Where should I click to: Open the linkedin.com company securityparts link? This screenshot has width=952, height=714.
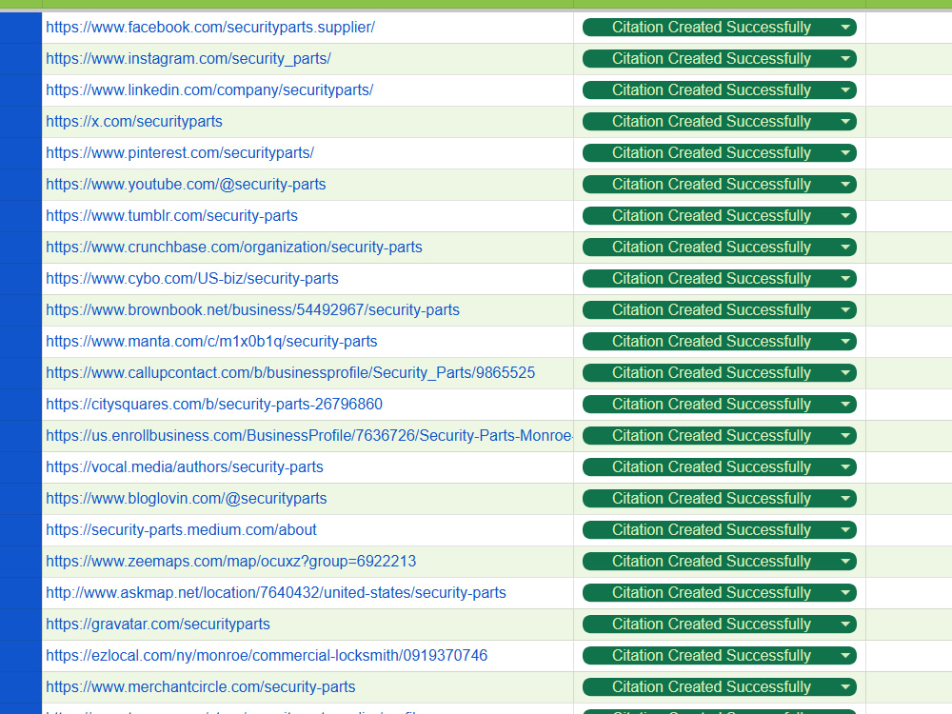tap(209, 90)
